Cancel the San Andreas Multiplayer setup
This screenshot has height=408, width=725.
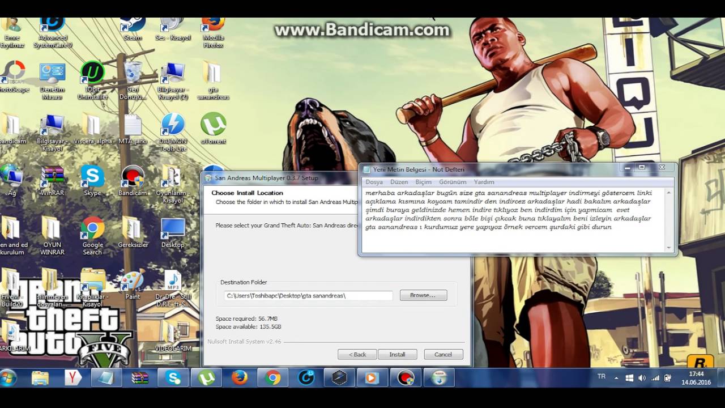[x=443, y=354]
